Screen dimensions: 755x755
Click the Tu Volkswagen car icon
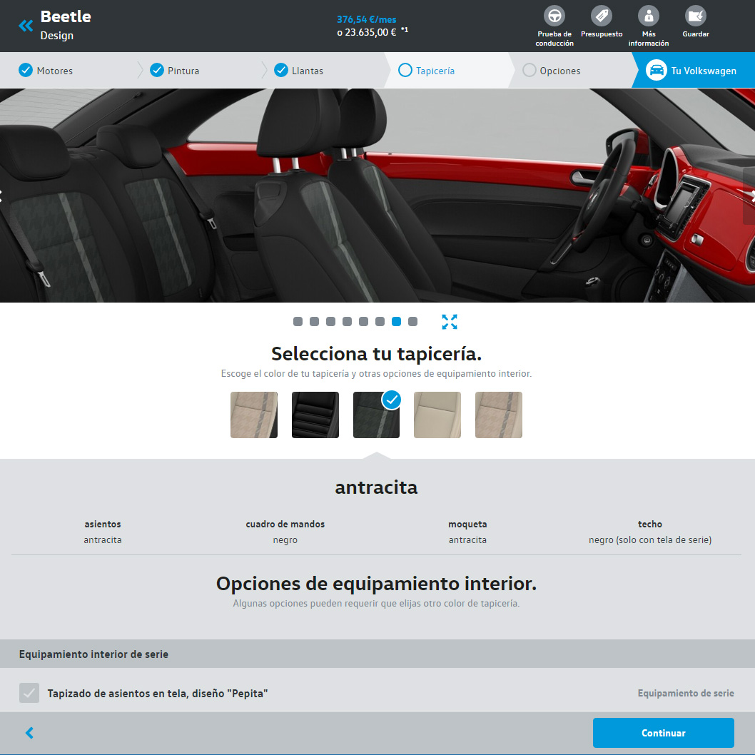[656, 71]
